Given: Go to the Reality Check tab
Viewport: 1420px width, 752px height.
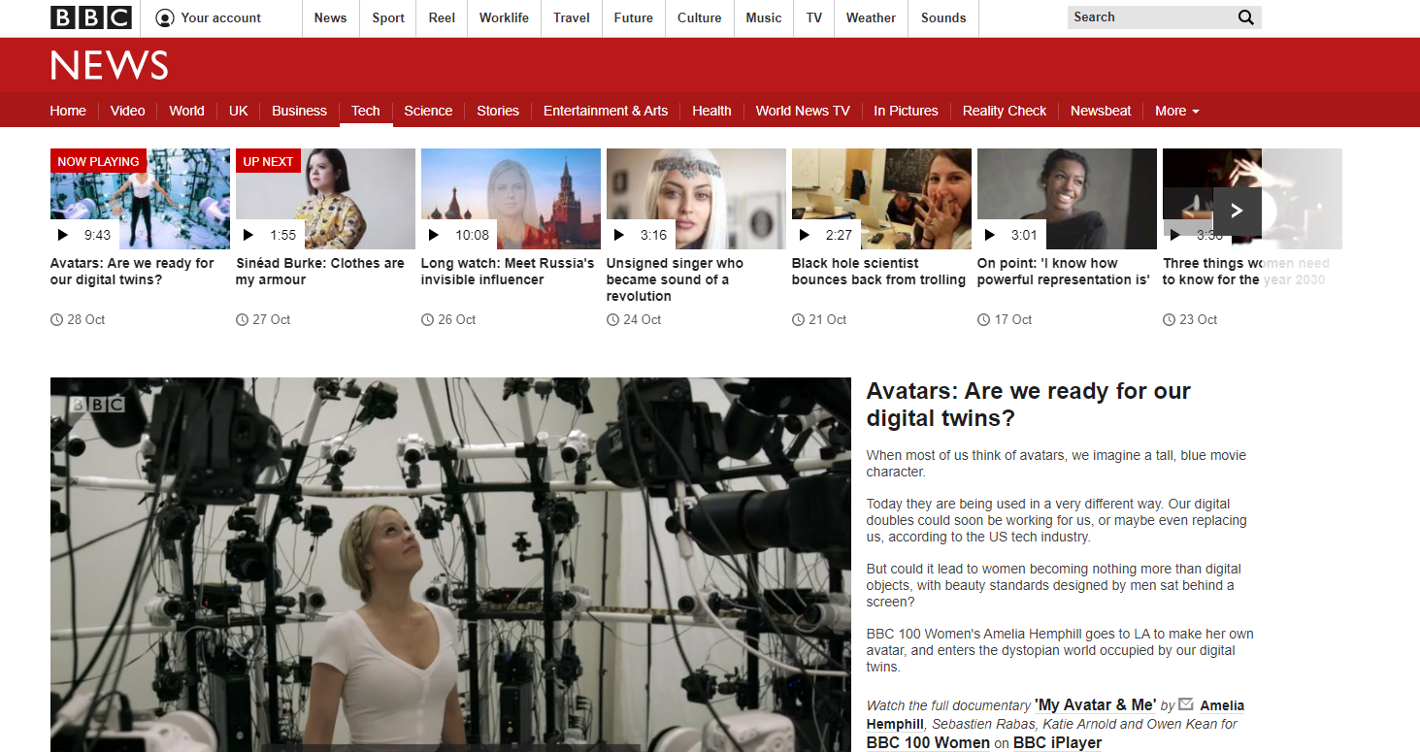Looking at the screenshot, I should pos(1005,111).
